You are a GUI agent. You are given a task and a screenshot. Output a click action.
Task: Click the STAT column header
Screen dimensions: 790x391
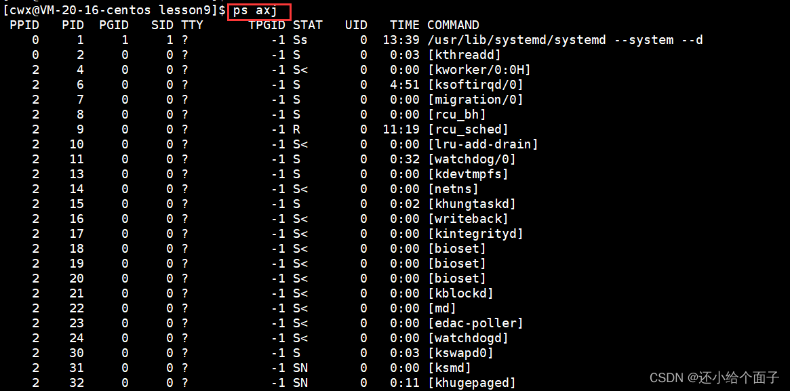pyautogui.click(x=308, y=25)
